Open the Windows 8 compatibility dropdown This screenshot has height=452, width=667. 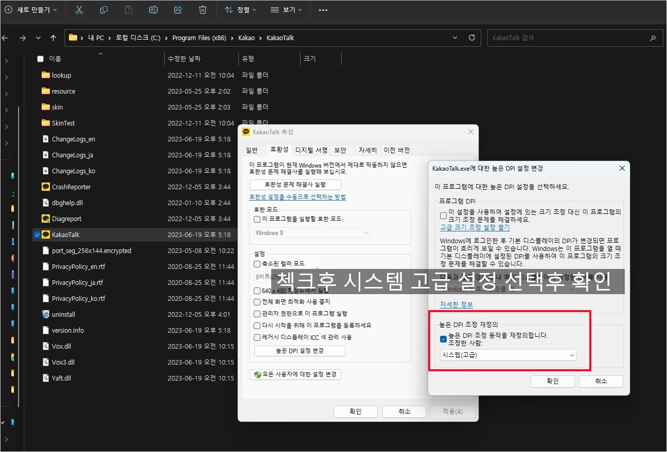point(312,233)
